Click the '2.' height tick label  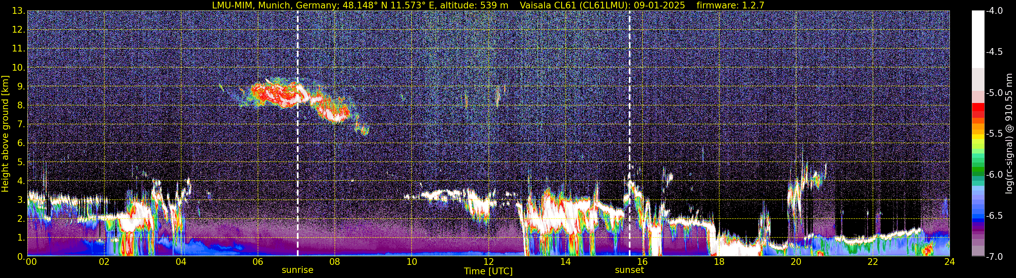(x=21, y=218)
